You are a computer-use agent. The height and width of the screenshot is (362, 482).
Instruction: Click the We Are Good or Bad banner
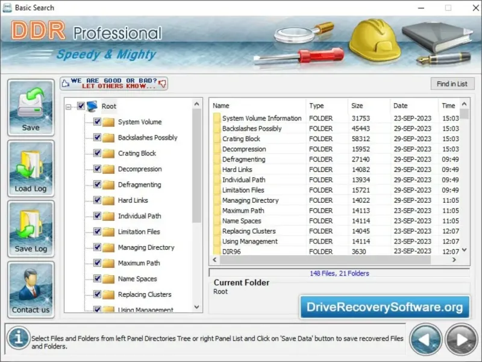pyautogui.click(x=114, y=83)
